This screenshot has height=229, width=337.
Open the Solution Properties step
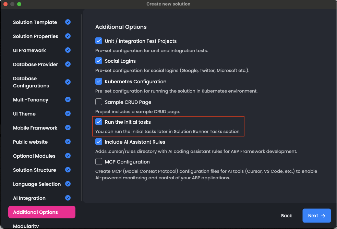pyautogui.click(x=36, y=36)
